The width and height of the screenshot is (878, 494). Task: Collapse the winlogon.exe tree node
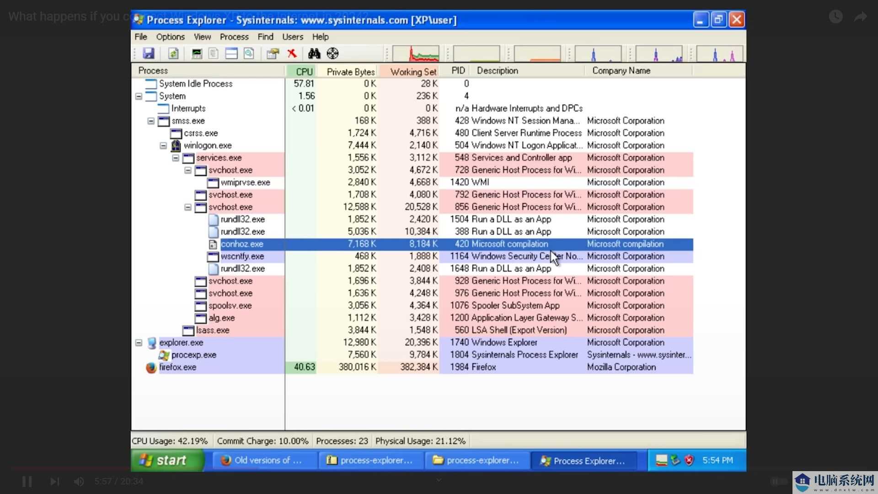pos(163,146)
